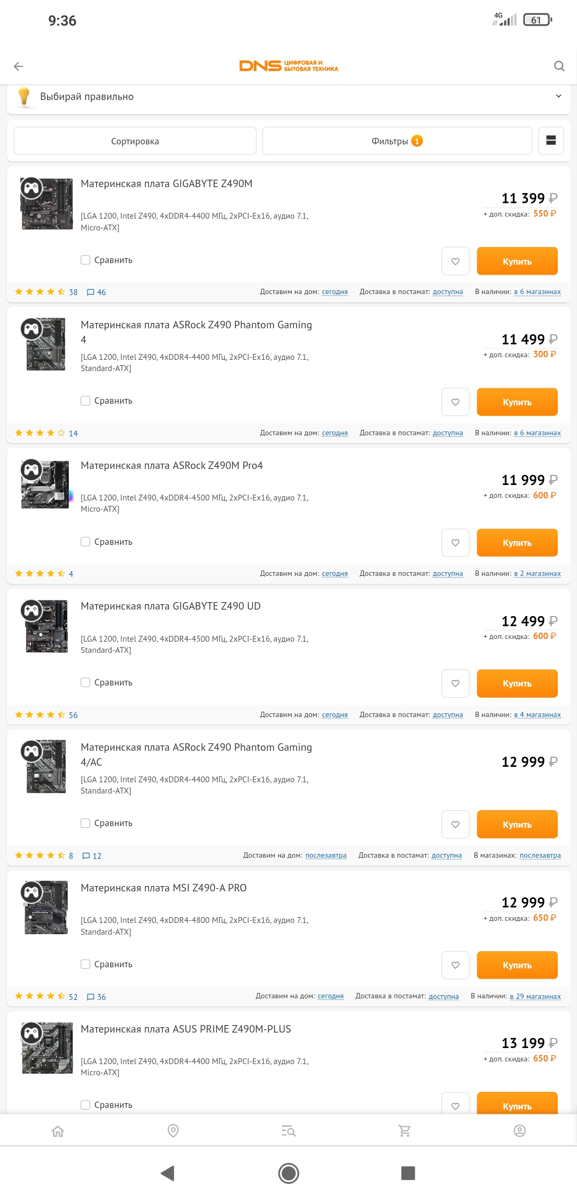Open the cart icon in bottom navigation
The height and width of the screenshot is (1201, 577).
(404, 1130)
